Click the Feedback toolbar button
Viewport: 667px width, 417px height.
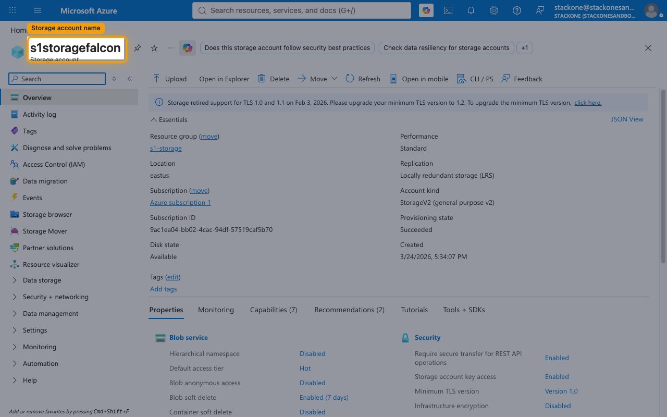click(x=522, y=79)
